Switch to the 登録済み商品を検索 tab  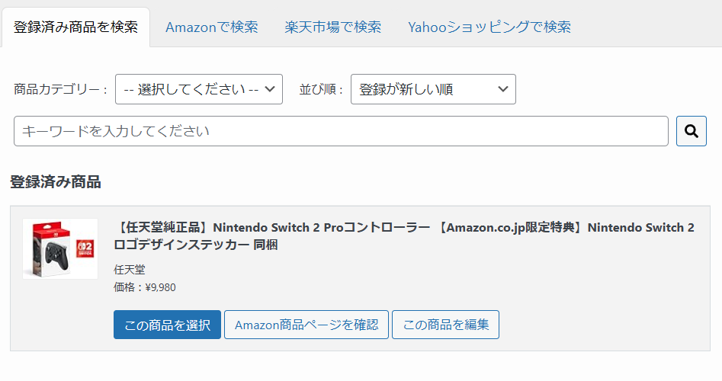(x=75, y=27)
